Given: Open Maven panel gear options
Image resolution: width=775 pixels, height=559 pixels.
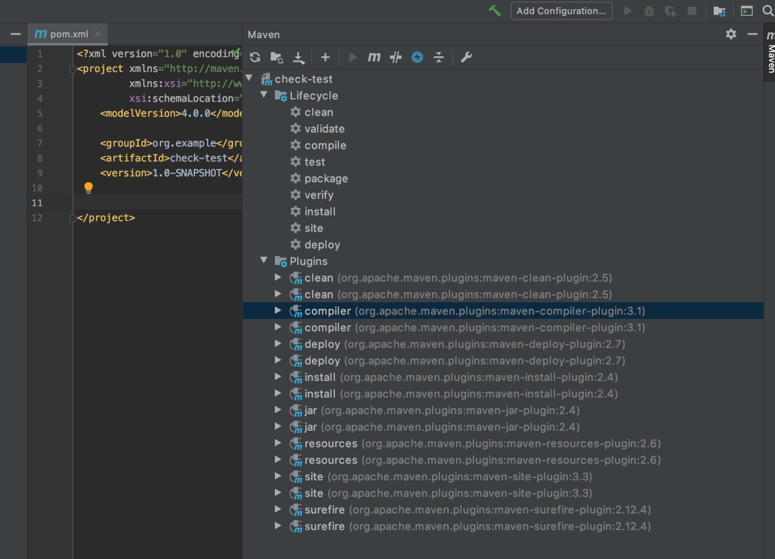Looking at the screenshot, I should pyautogui.click(x=731, y=35).
